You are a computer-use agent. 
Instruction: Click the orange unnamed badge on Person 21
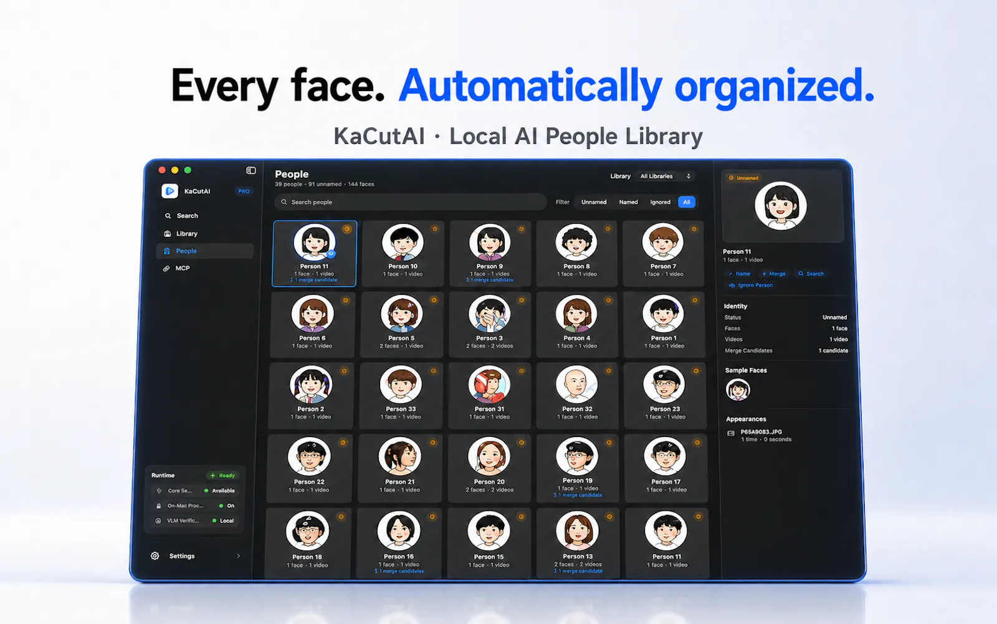433,443
